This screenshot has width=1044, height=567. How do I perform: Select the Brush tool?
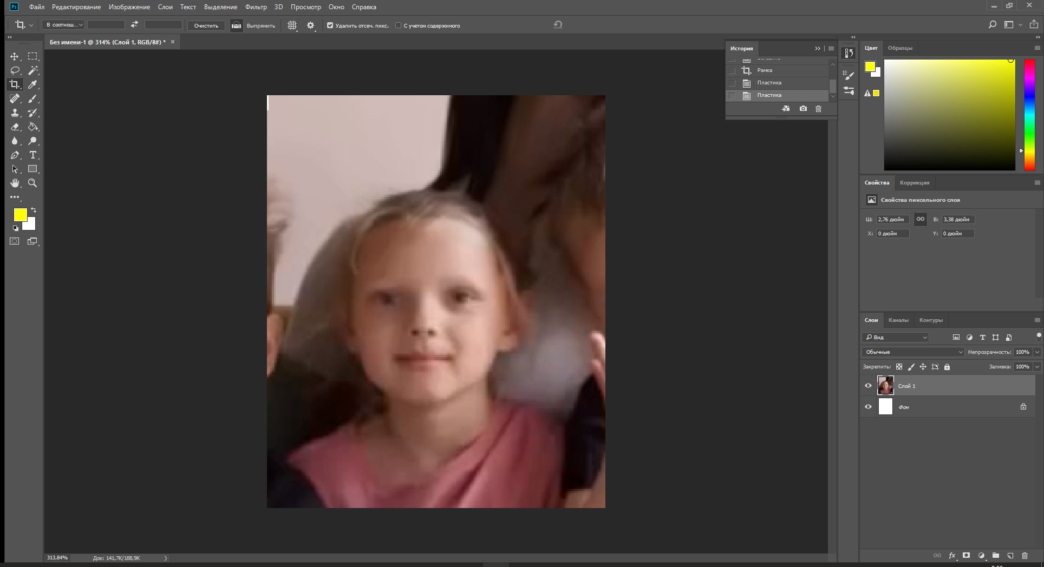(x=33, y=98)
